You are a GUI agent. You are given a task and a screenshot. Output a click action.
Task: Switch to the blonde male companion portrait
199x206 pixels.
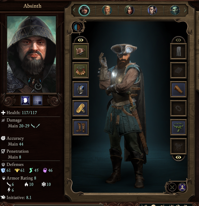pyautogui.click(x=107, y=10)
